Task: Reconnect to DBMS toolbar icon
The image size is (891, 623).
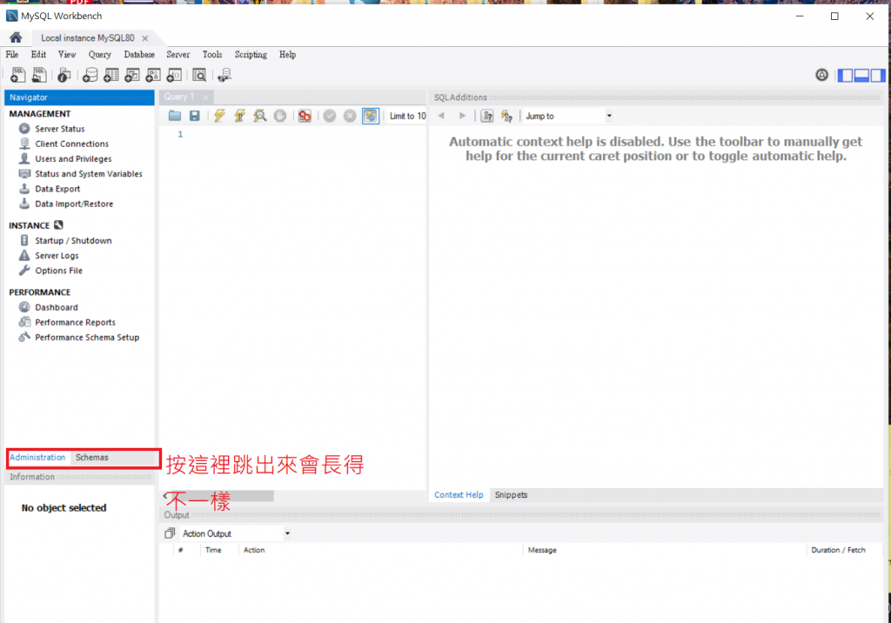Action: (x=224, y=75)
